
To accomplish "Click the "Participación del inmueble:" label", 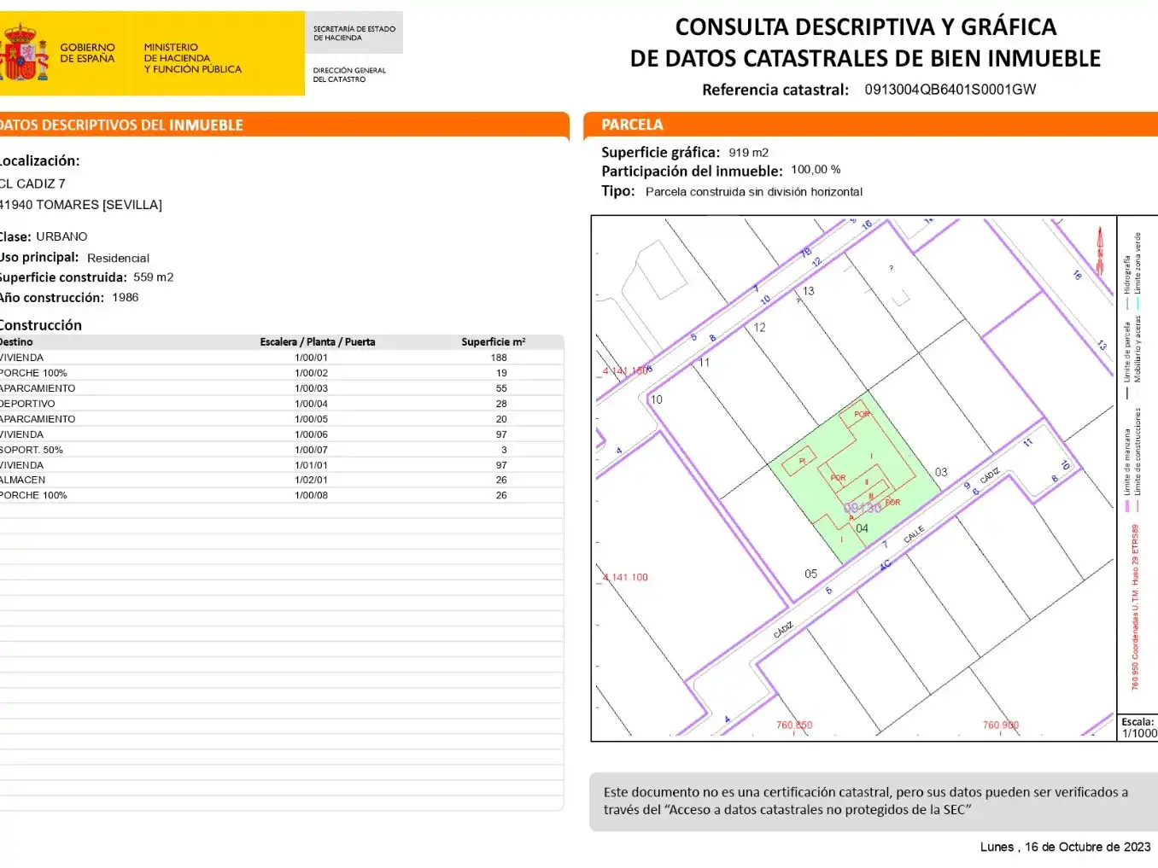I will (x=692, y=172).
